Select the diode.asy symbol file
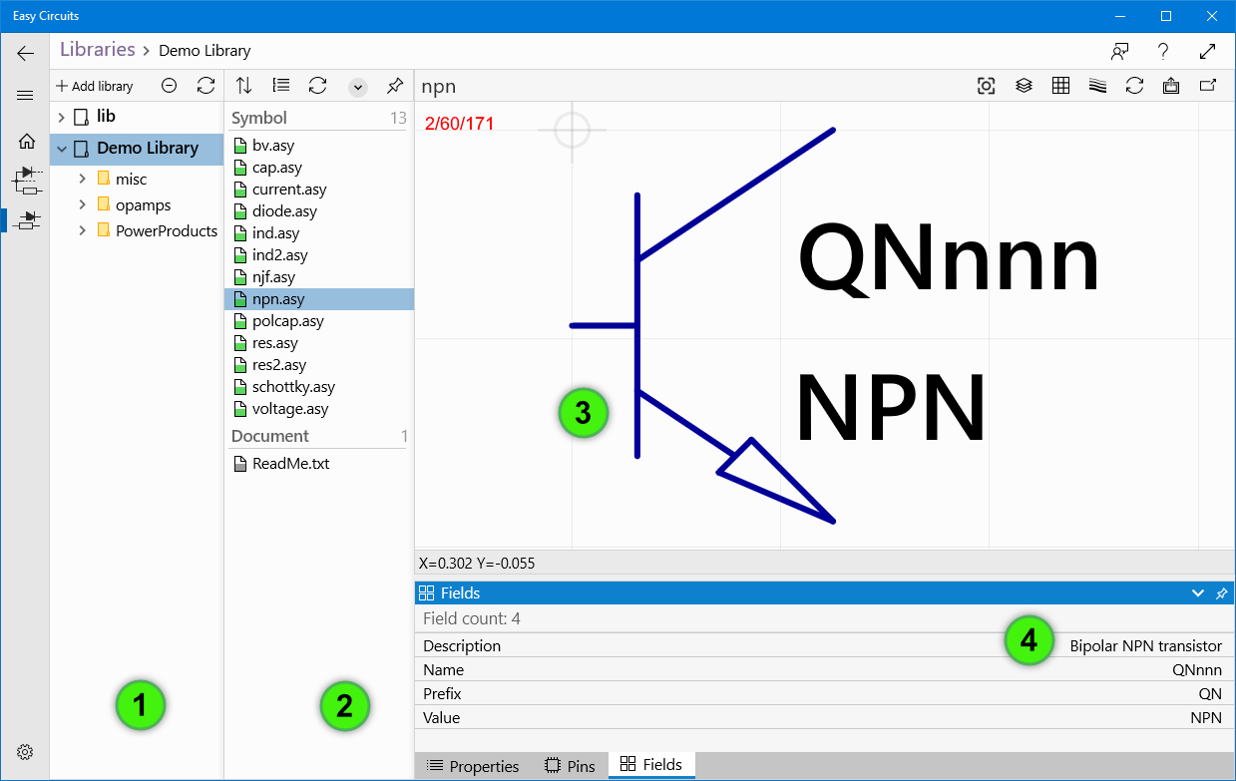1236x781 pixels. tap(284, 211)
